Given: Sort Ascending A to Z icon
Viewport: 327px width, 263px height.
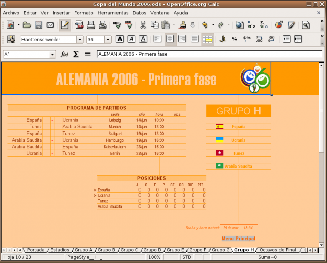Looking at the screenshot, I should point(251,25).
